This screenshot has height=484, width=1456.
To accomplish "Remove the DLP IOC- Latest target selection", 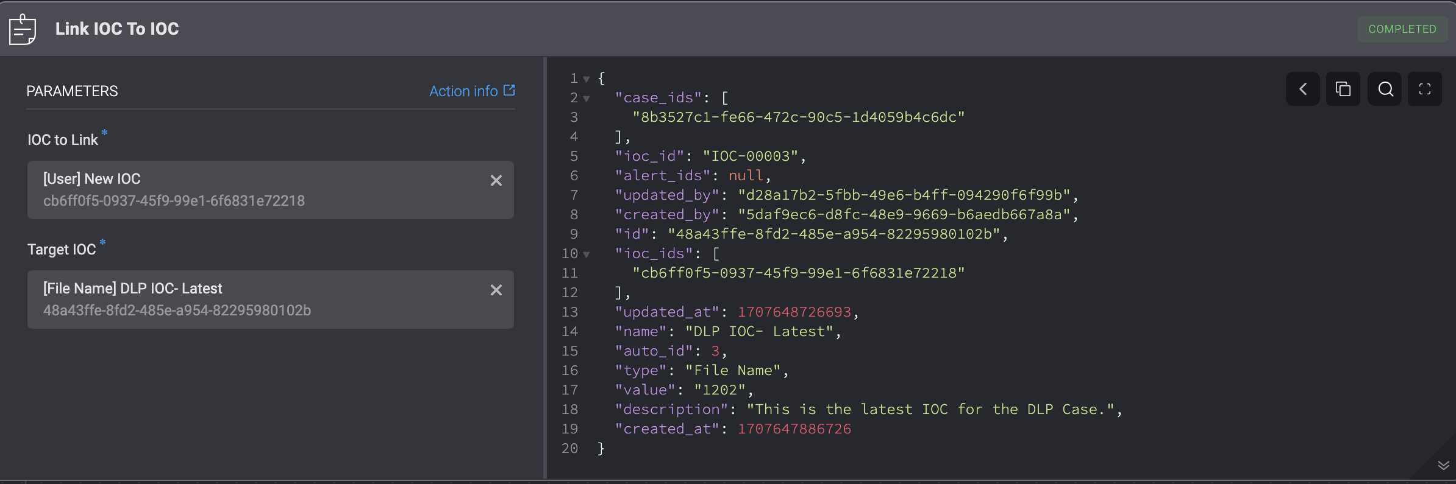I will click(x=496, y=290).
